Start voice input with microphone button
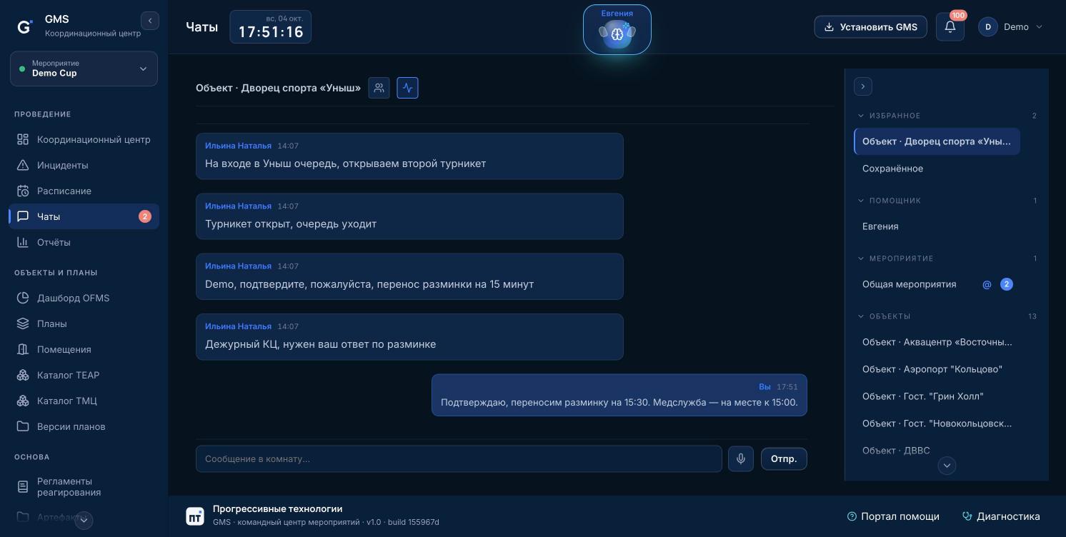 coord(741,458)
